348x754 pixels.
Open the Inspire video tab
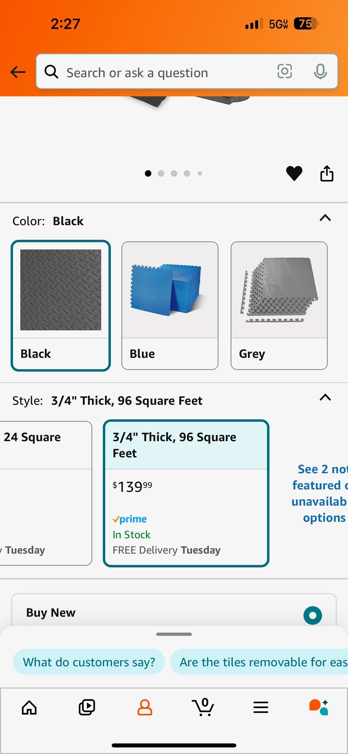pos(87,707)
